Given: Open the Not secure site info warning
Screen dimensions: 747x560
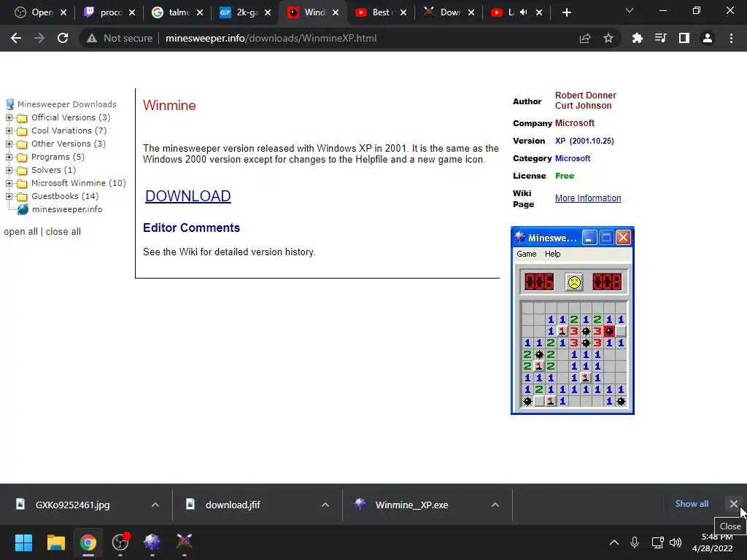Looking at the screenshot, I should (x=120, y=38).
